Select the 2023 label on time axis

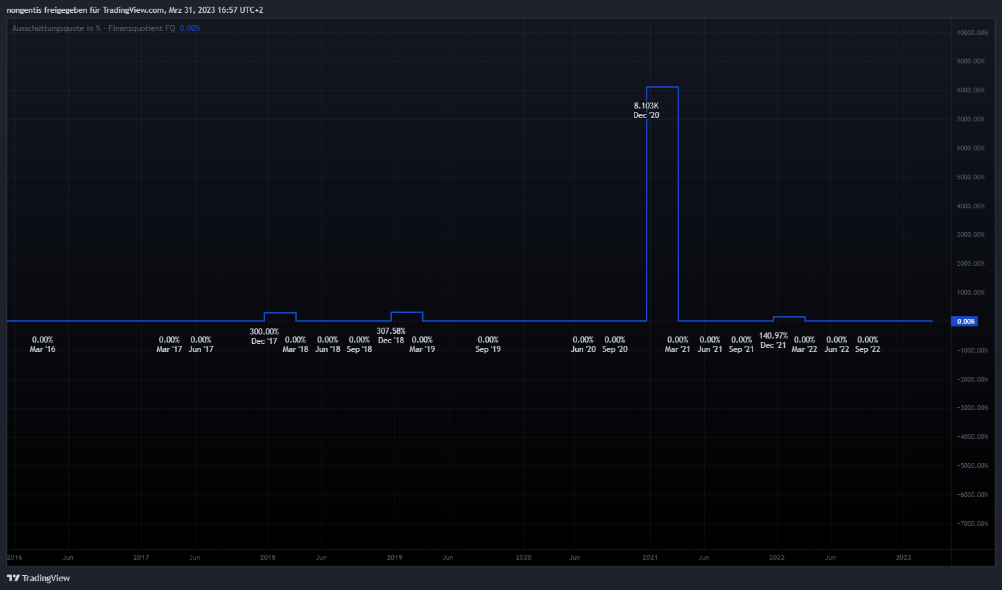(903, 558)
